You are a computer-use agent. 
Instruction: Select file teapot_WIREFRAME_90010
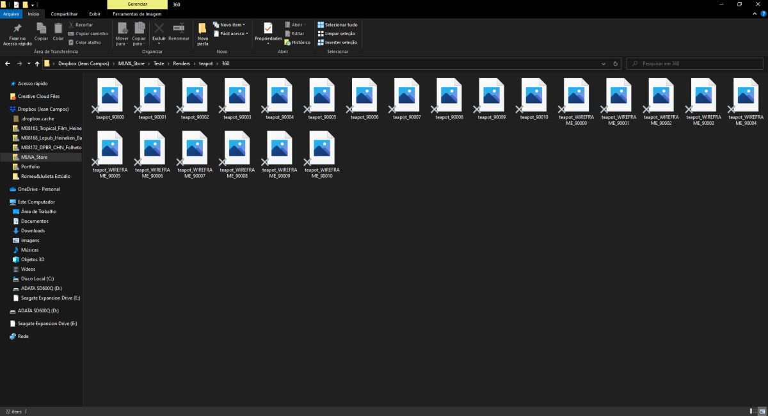tap(322, 154)
